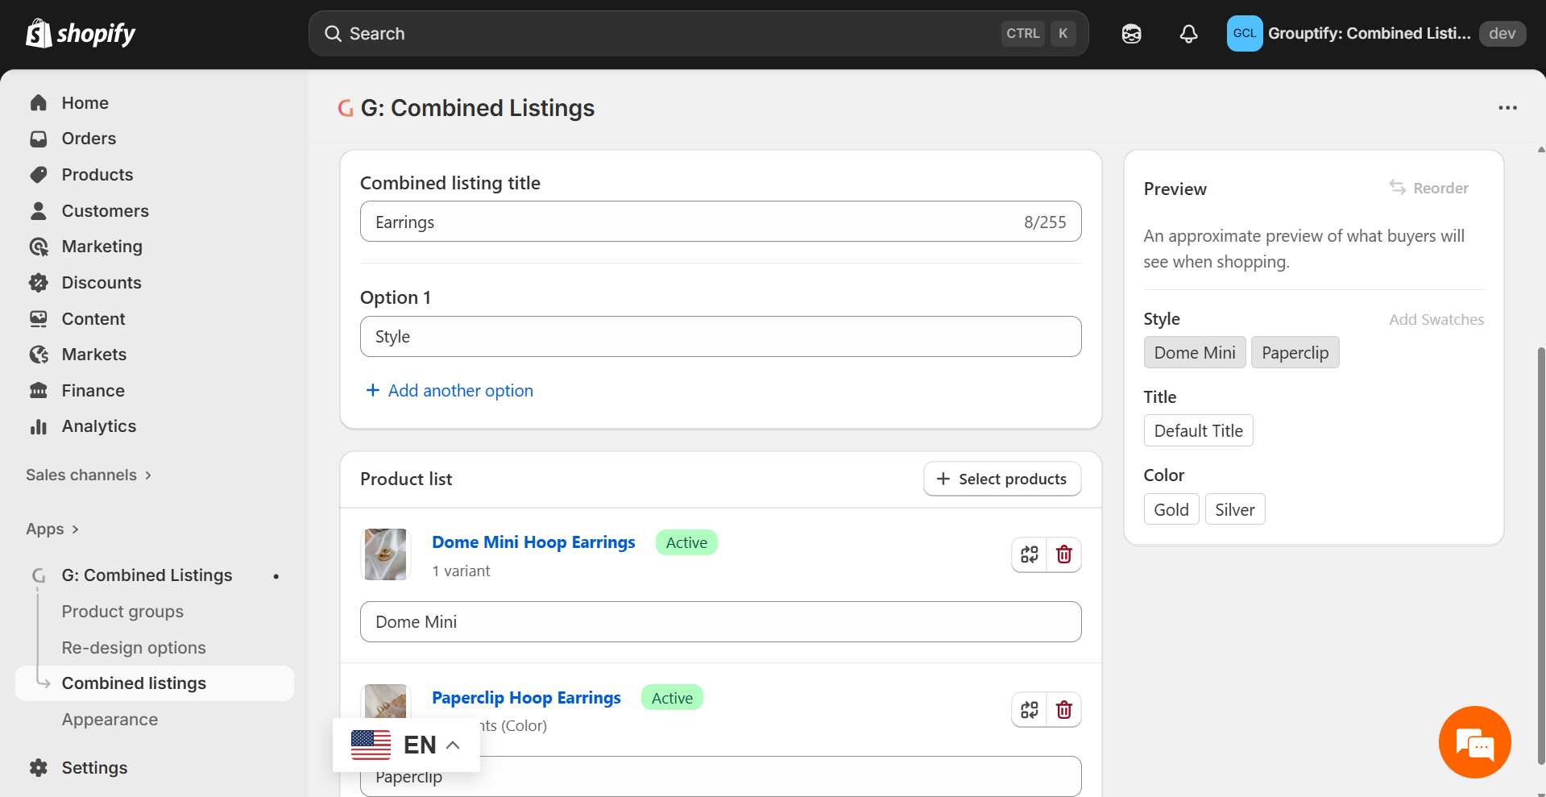Viewport: 1546px width, 797px height.
Task: Click swap icon for Paperclip Hoop Earrings
Action: pyautogui.click(x=1029, y=710)
